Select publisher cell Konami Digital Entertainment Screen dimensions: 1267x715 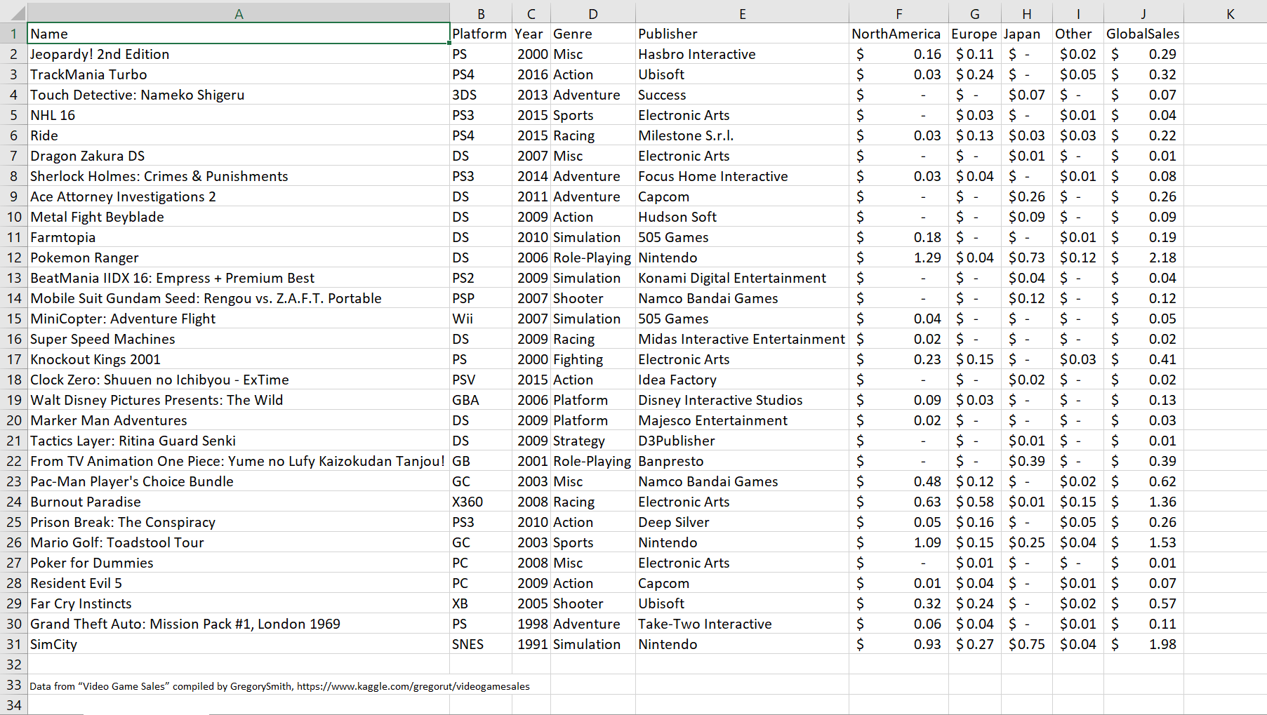click(x=742, y=278)
